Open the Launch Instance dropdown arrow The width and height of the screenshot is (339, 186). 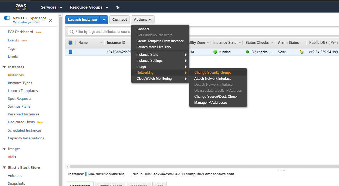pyautogui.click(x=104, y=20)
